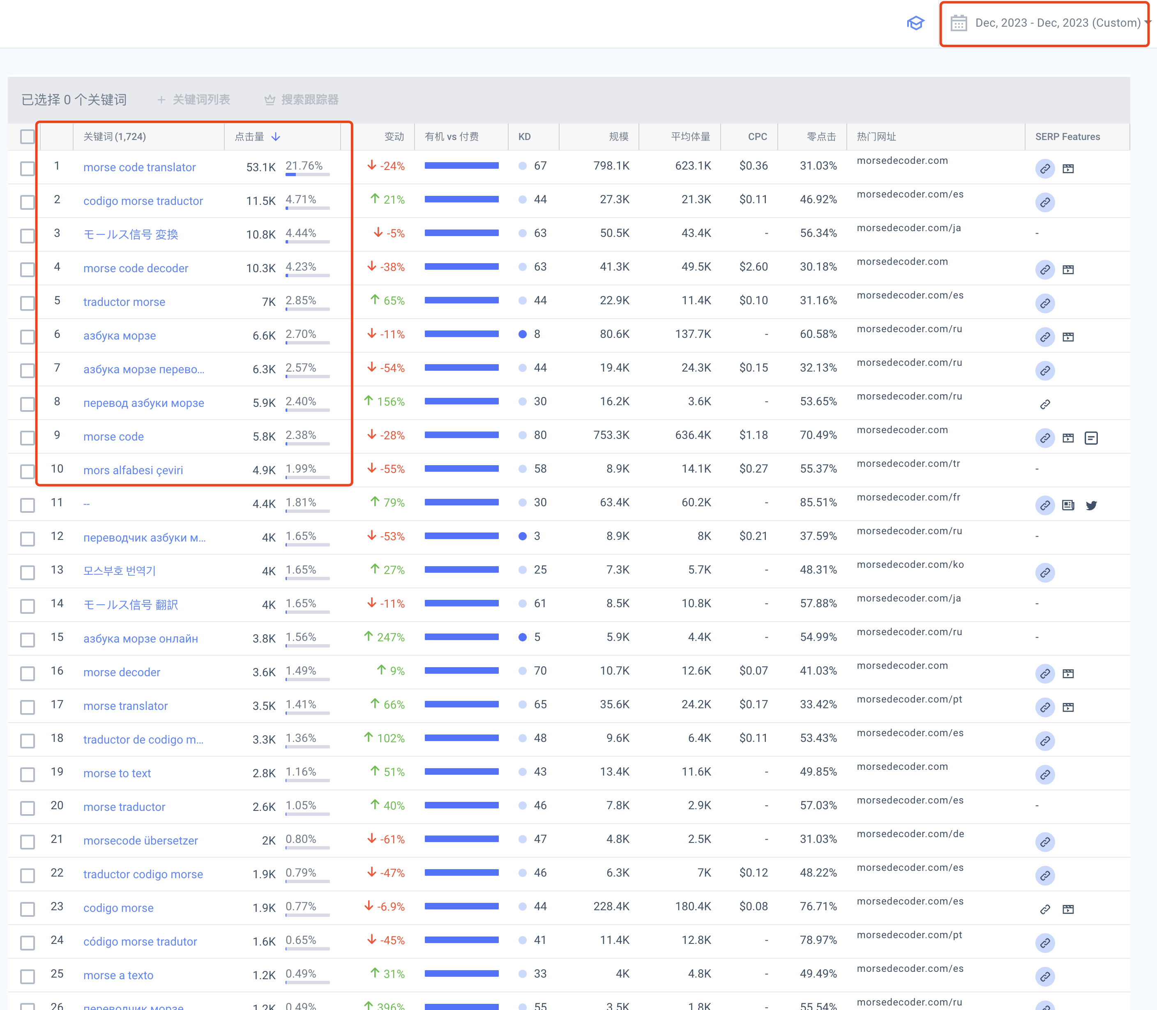The height and width of the screenshot is (1010, 1157).
Task: Toggle the select-all checkbox in table header
Action: pos(27,136)
